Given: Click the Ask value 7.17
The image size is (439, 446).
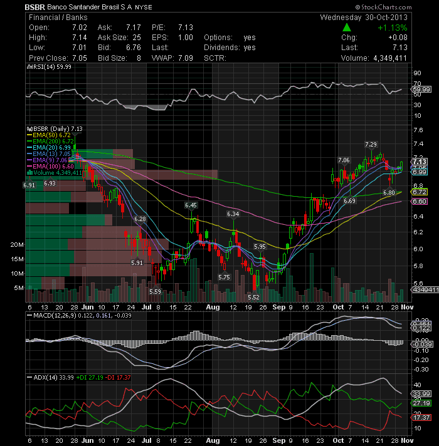Looking at the screenshot, I should (x=134, y=28).
